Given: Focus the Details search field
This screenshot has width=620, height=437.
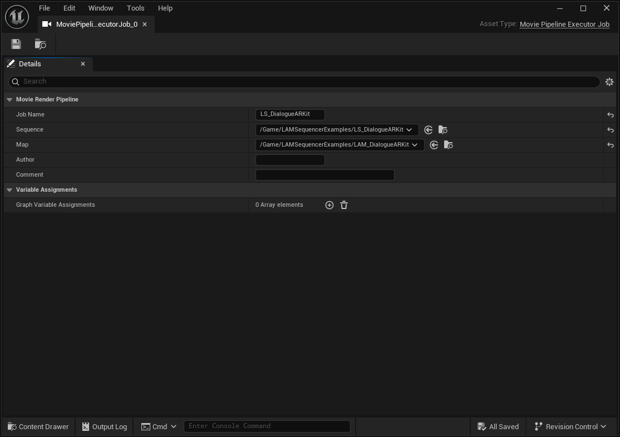Looking at the screenshot, I should tap(304, 81).
